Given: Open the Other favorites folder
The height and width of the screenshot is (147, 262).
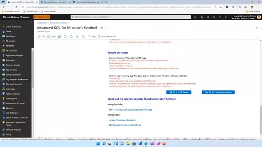Looking at the screenshot, I should pyautogui.click(x=253, y=11).
